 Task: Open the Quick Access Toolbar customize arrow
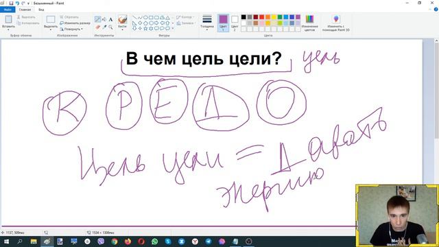pos(29,3)
